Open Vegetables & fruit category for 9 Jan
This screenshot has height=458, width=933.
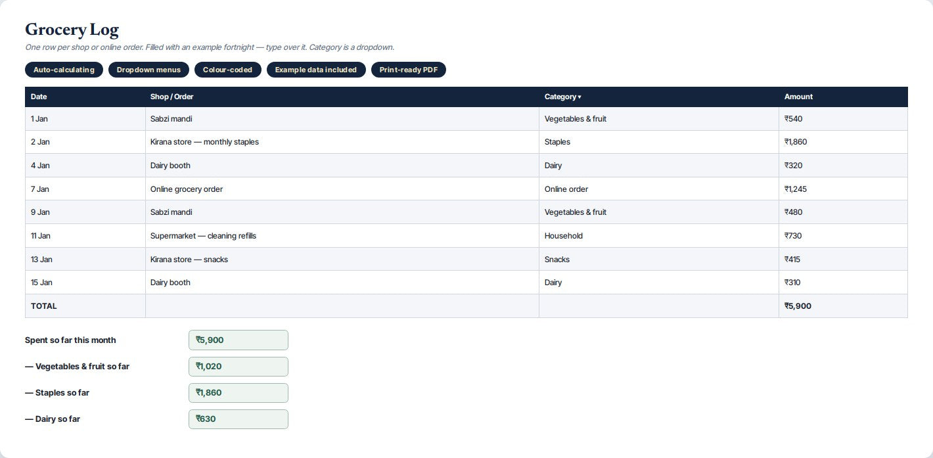(x=658, y=212)
